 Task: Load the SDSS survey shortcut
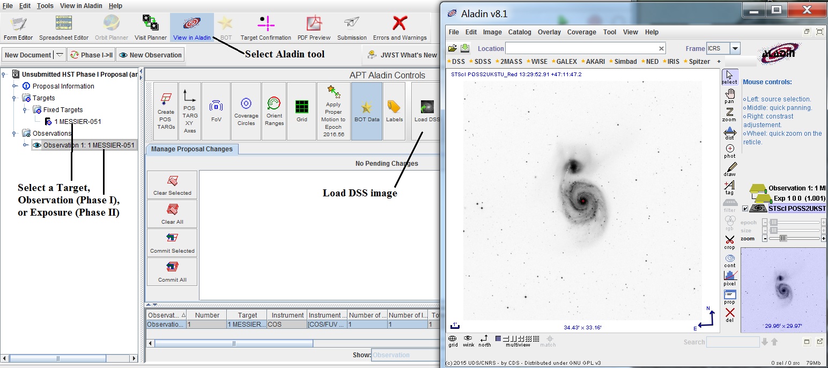[480, 62]
